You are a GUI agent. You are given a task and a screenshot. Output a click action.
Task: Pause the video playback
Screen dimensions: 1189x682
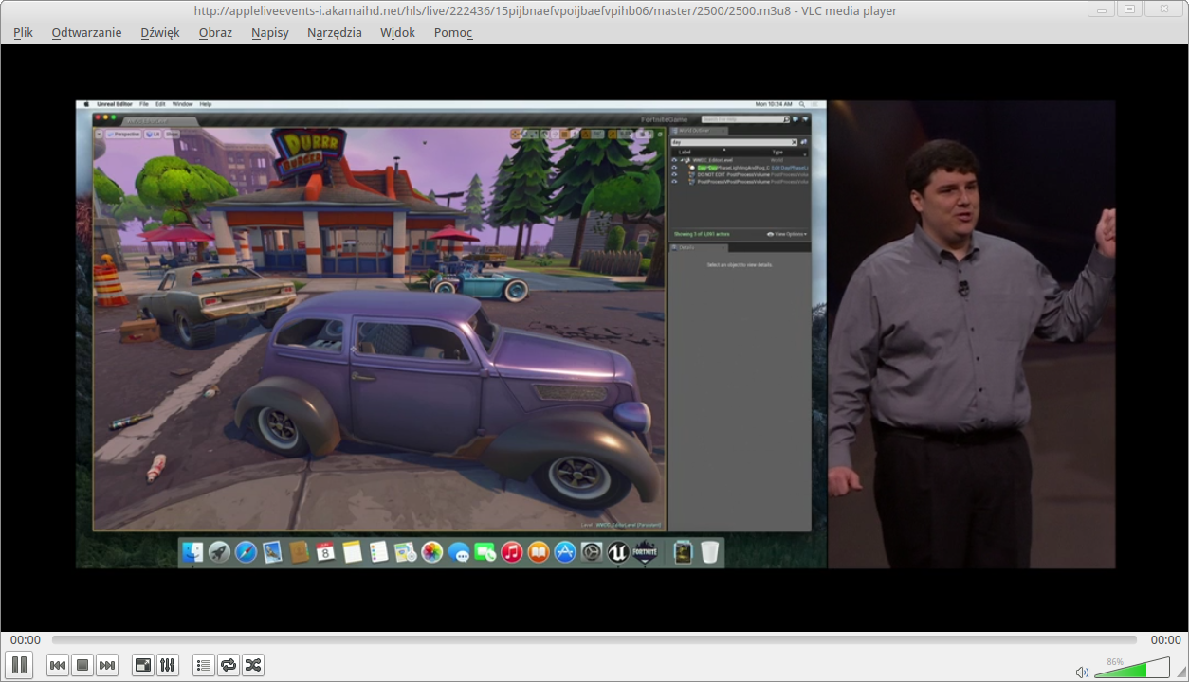[19, 665]
